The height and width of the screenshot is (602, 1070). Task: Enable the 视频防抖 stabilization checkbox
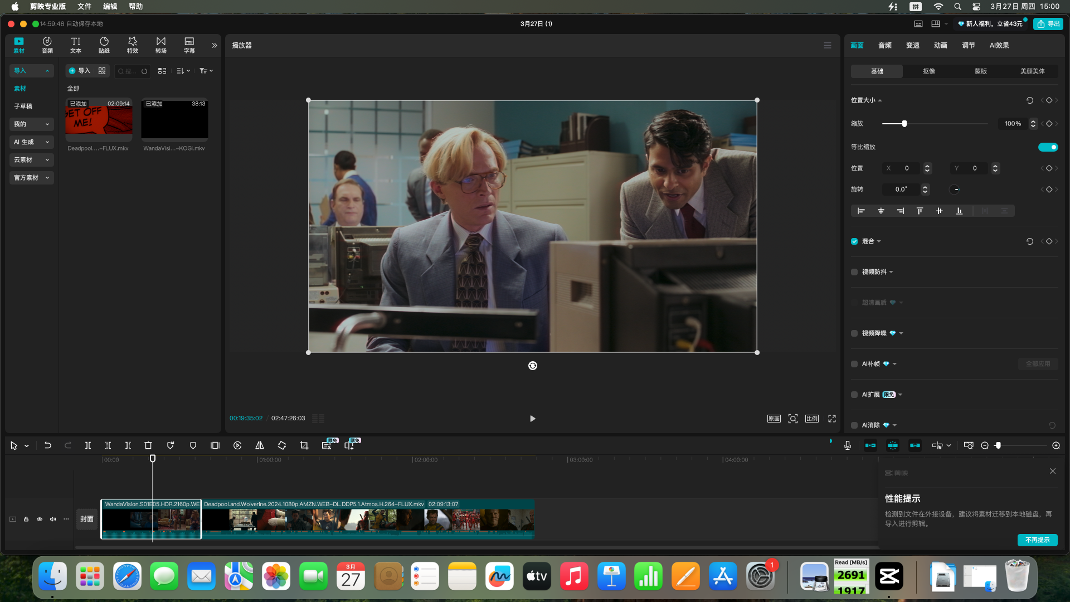854,272
